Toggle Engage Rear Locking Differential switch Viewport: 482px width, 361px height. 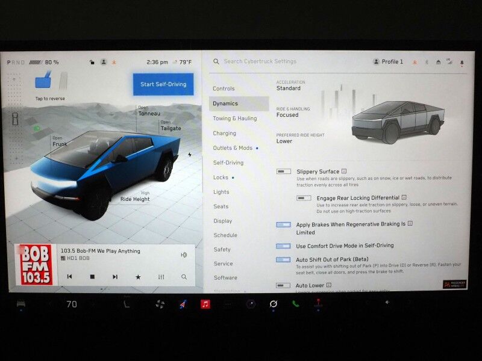point(304,198)
